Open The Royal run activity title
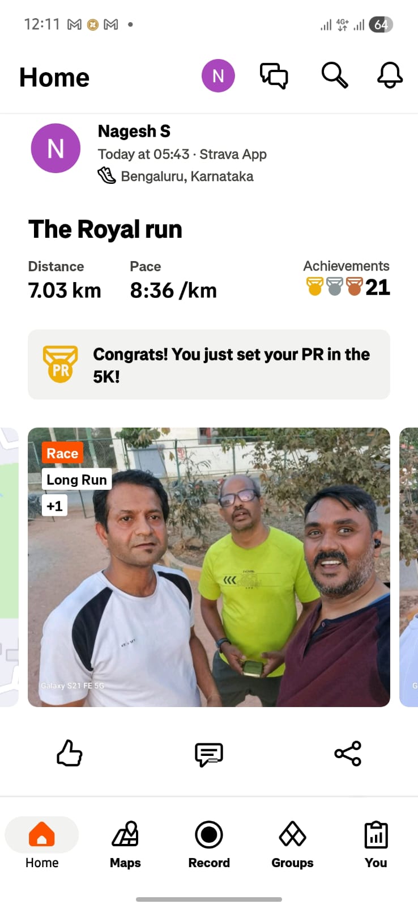This screenshot has width=418, height=908. (x=105, y=229)
